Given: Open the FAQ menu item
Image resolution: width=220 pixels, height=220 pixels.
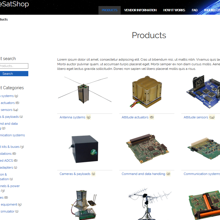Looking at the screenshot, I should pos(195,10).
